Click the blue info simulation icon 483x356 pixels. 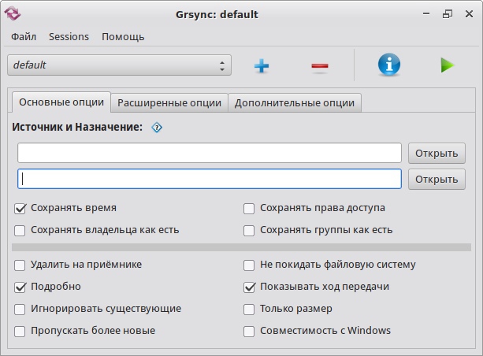(x=389, y=65)
